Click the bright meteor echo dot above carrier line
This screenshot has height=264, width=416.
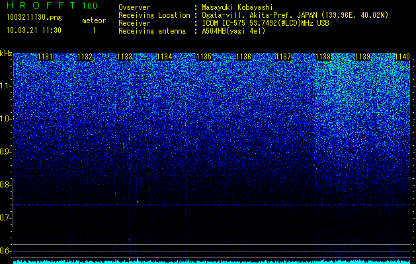tap(138, 202)
